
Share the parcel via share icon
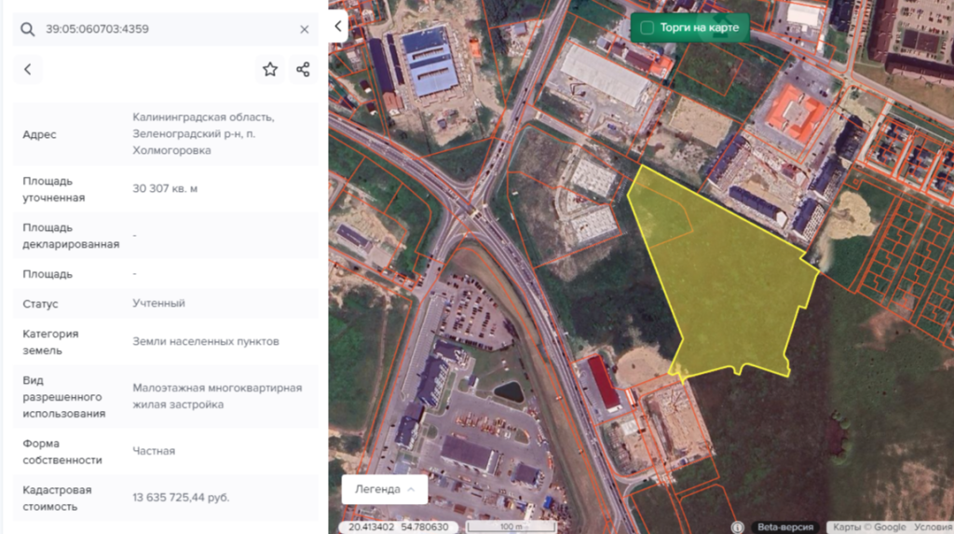pyautogui.click(x=303, y=69)
